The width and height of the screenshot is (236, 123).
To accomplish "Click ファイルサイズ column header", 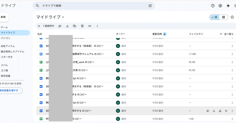I will (x=196, y=34).
